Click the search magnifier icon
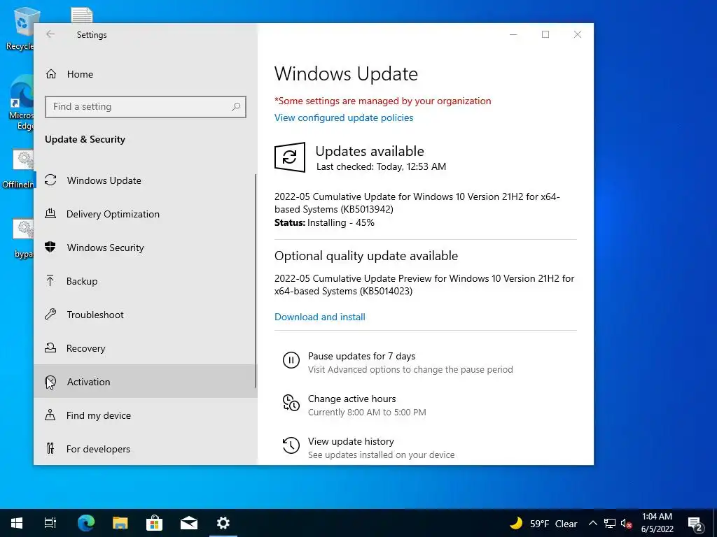The height and width of the screenshot is (537, 717). tap(236, 107)
